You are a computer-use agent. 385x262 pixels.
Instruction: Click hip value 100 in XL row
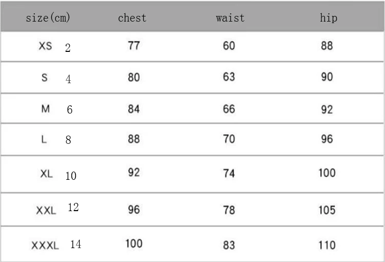click(327, 173)
